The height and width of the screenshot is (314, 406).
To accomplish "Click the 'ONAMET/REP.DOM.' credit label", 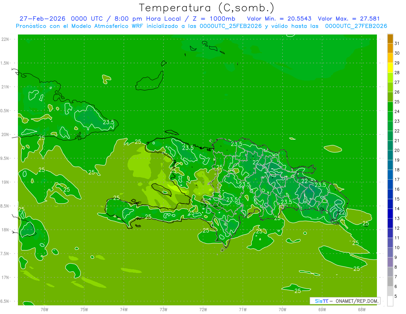I will point(357,301).
